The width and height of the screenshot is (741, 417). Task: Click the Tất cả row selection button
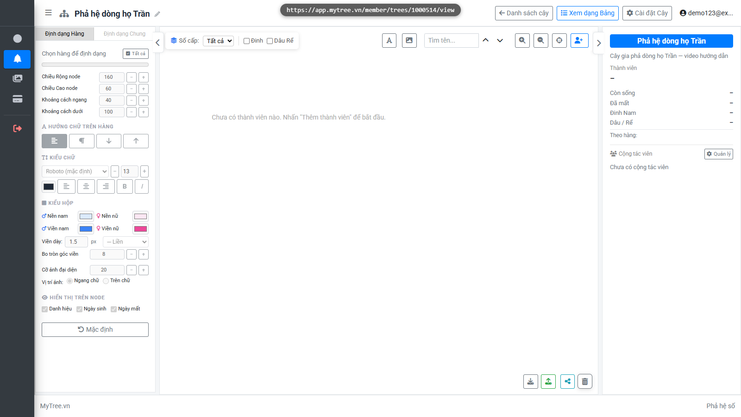click(136, 54)
